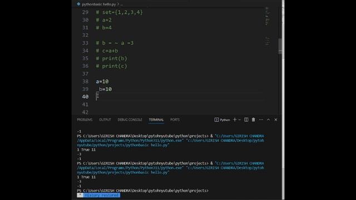Click the last '1 True 11' terminal output
356x200 pixels.
86,177
